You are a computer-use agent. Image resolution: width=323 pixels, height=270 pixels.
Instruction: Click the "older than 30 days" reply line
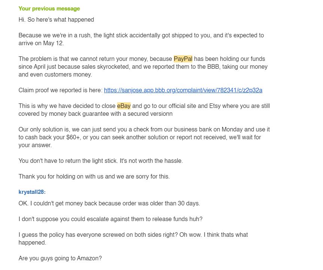click(x=109, y=204)
